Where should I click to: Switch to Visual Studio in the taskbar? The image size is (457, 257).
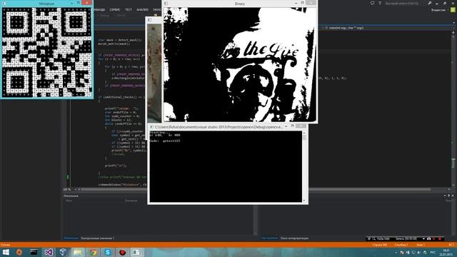pos(49,252)
